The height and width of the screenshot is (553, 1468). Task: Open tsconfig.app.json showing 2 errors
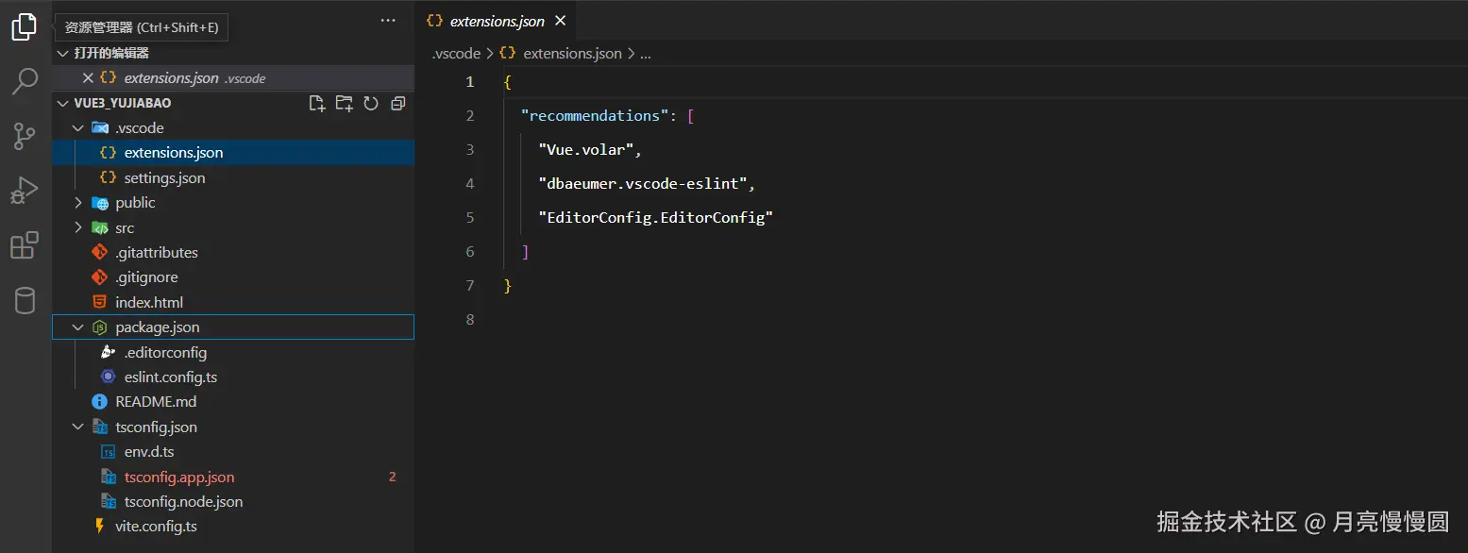(x=179, y=478)
